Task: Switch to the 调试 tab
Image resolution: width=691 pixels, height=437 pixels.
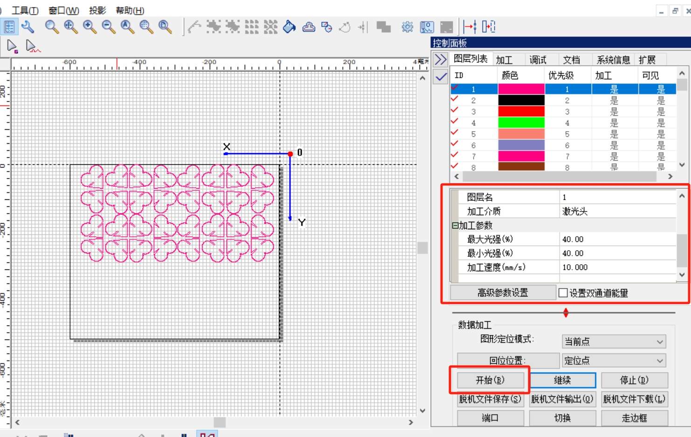Action: click(x=538, y=60)
